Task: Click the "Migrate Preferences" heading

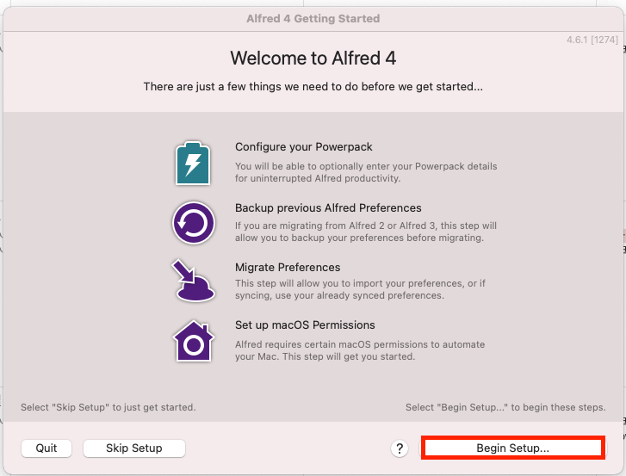Action: 288,268
